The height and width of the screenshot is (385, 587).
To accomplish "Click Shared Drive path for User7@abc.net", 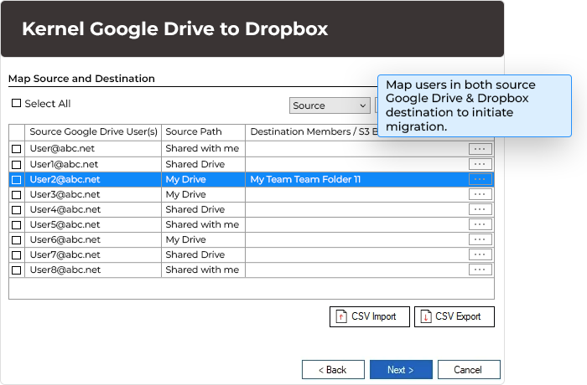I will click(x=195, y=255).
